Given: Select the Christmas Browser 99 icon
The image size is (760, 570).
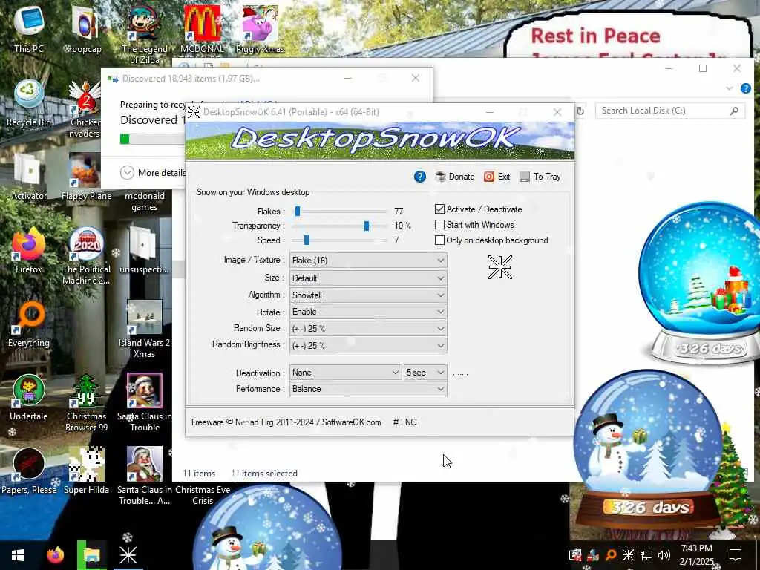Looking at the screenshot, I should pos(86,403).
